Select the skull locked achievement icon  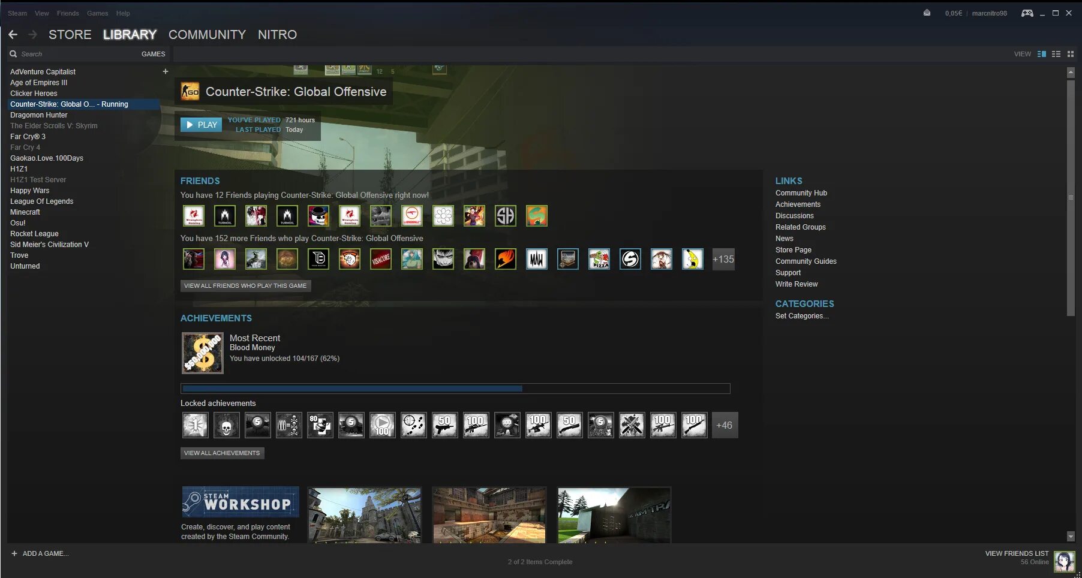coord(227,425)
